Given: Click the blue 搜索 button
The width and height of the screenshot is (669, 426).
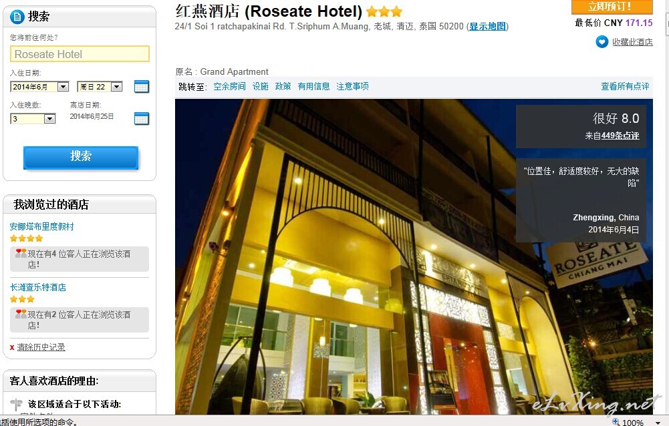Looking at the screenshot, I should [81, 158].
